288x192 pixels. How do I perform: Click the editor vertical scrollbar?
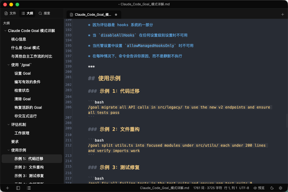[287, 120]
